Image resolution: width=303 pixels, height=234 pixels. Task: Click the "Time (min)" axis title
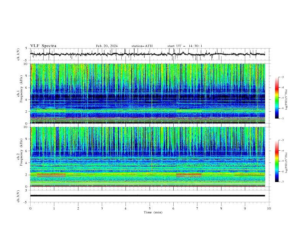pyautogui.click(x=153, y=212)
